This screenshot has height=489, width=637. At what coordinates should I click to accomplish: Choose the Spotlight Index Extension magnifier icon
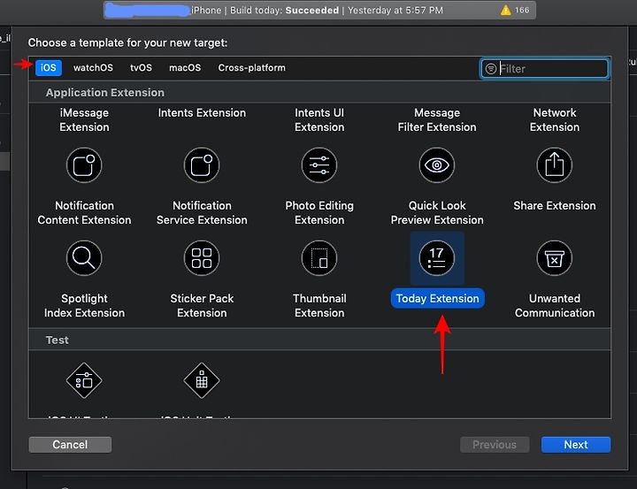pos(84,258)
